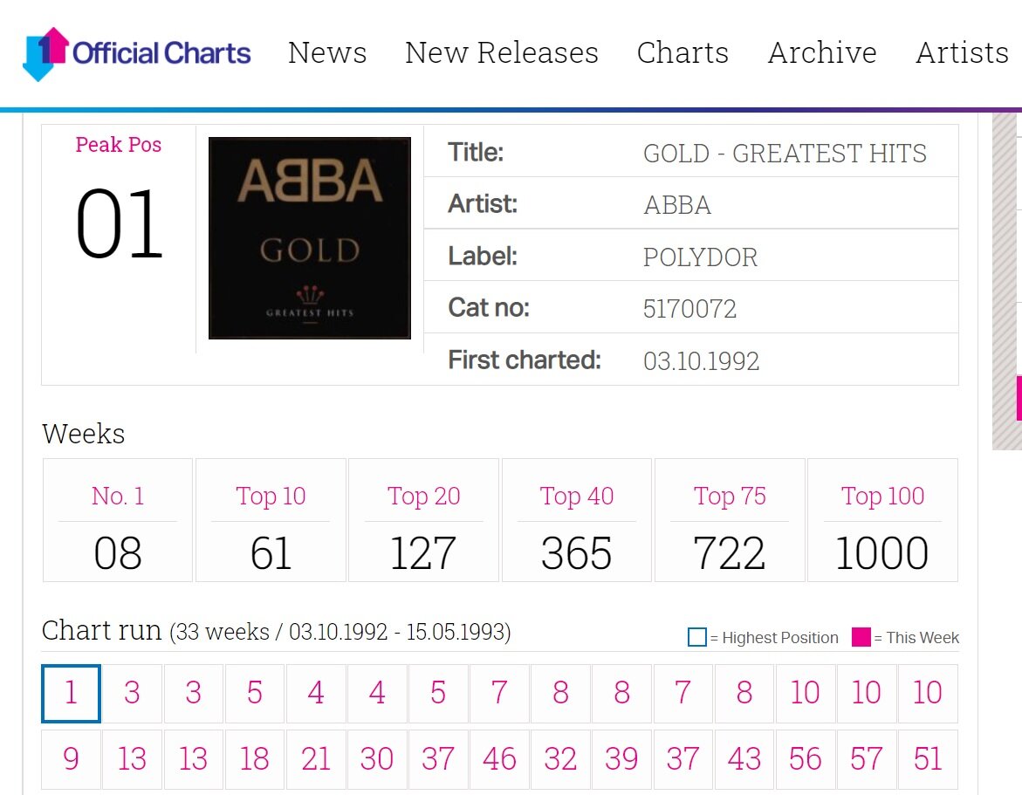Click the chart run cell showing 46

click(x=499, y=759)
